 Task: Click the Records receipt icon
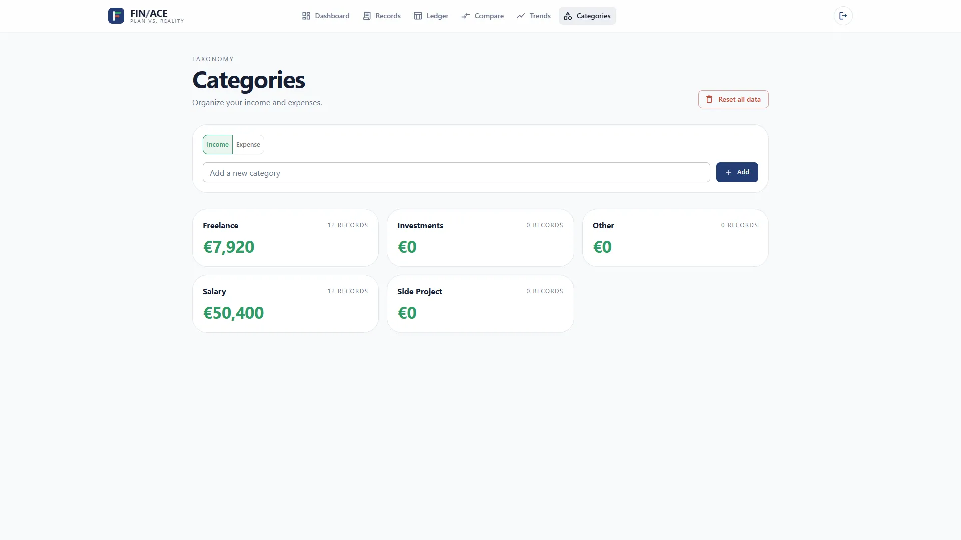click(x=367, y=16)
